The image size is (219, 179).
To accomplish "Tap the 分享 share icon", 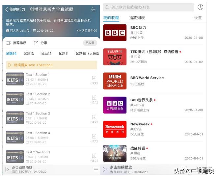I will pyautogui.click(x=36, y=43).
